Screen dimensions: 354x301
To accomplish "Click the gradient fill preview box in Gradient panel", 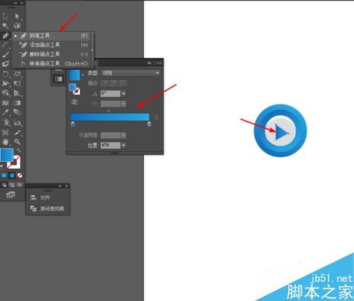I will pos(74,75).
